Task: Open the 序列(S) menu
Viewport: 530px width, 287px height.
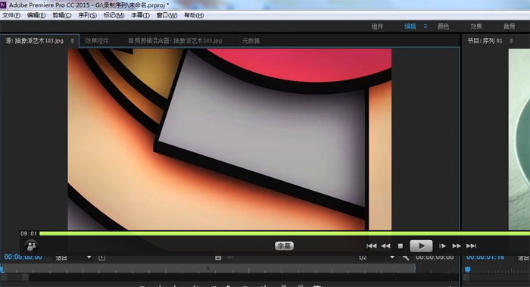Action: [87, 15]
